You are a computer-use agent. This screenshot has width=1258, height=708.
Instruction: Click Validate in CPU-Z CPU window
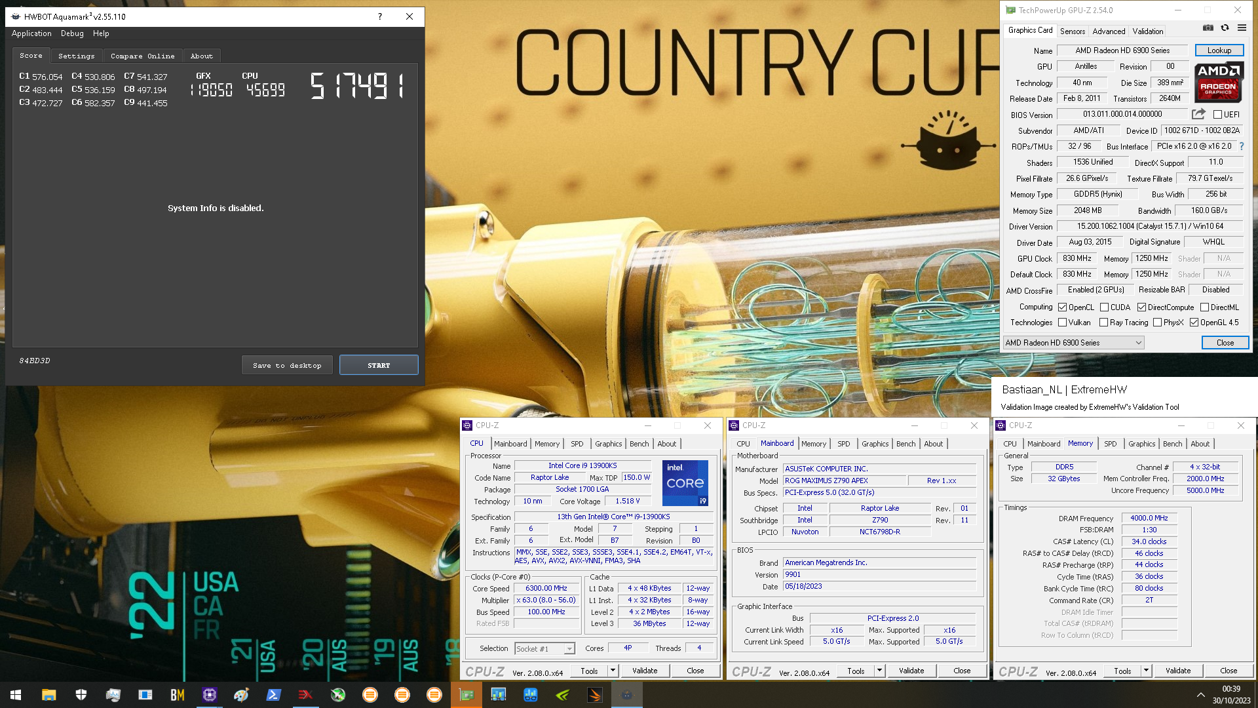[x=645, y=671]
